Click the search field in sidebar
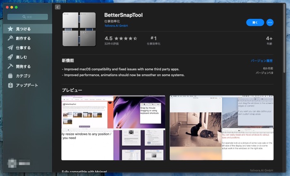The height and width of the screenshot is (176, 290). pos(28,17)
